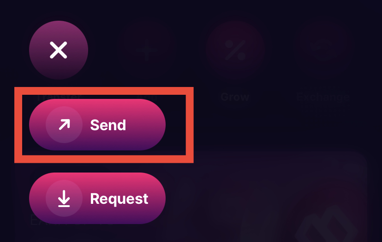Screen dimensions: 382x242
Task: Click the partially hidden Transfer label
Action: point(59,97)
